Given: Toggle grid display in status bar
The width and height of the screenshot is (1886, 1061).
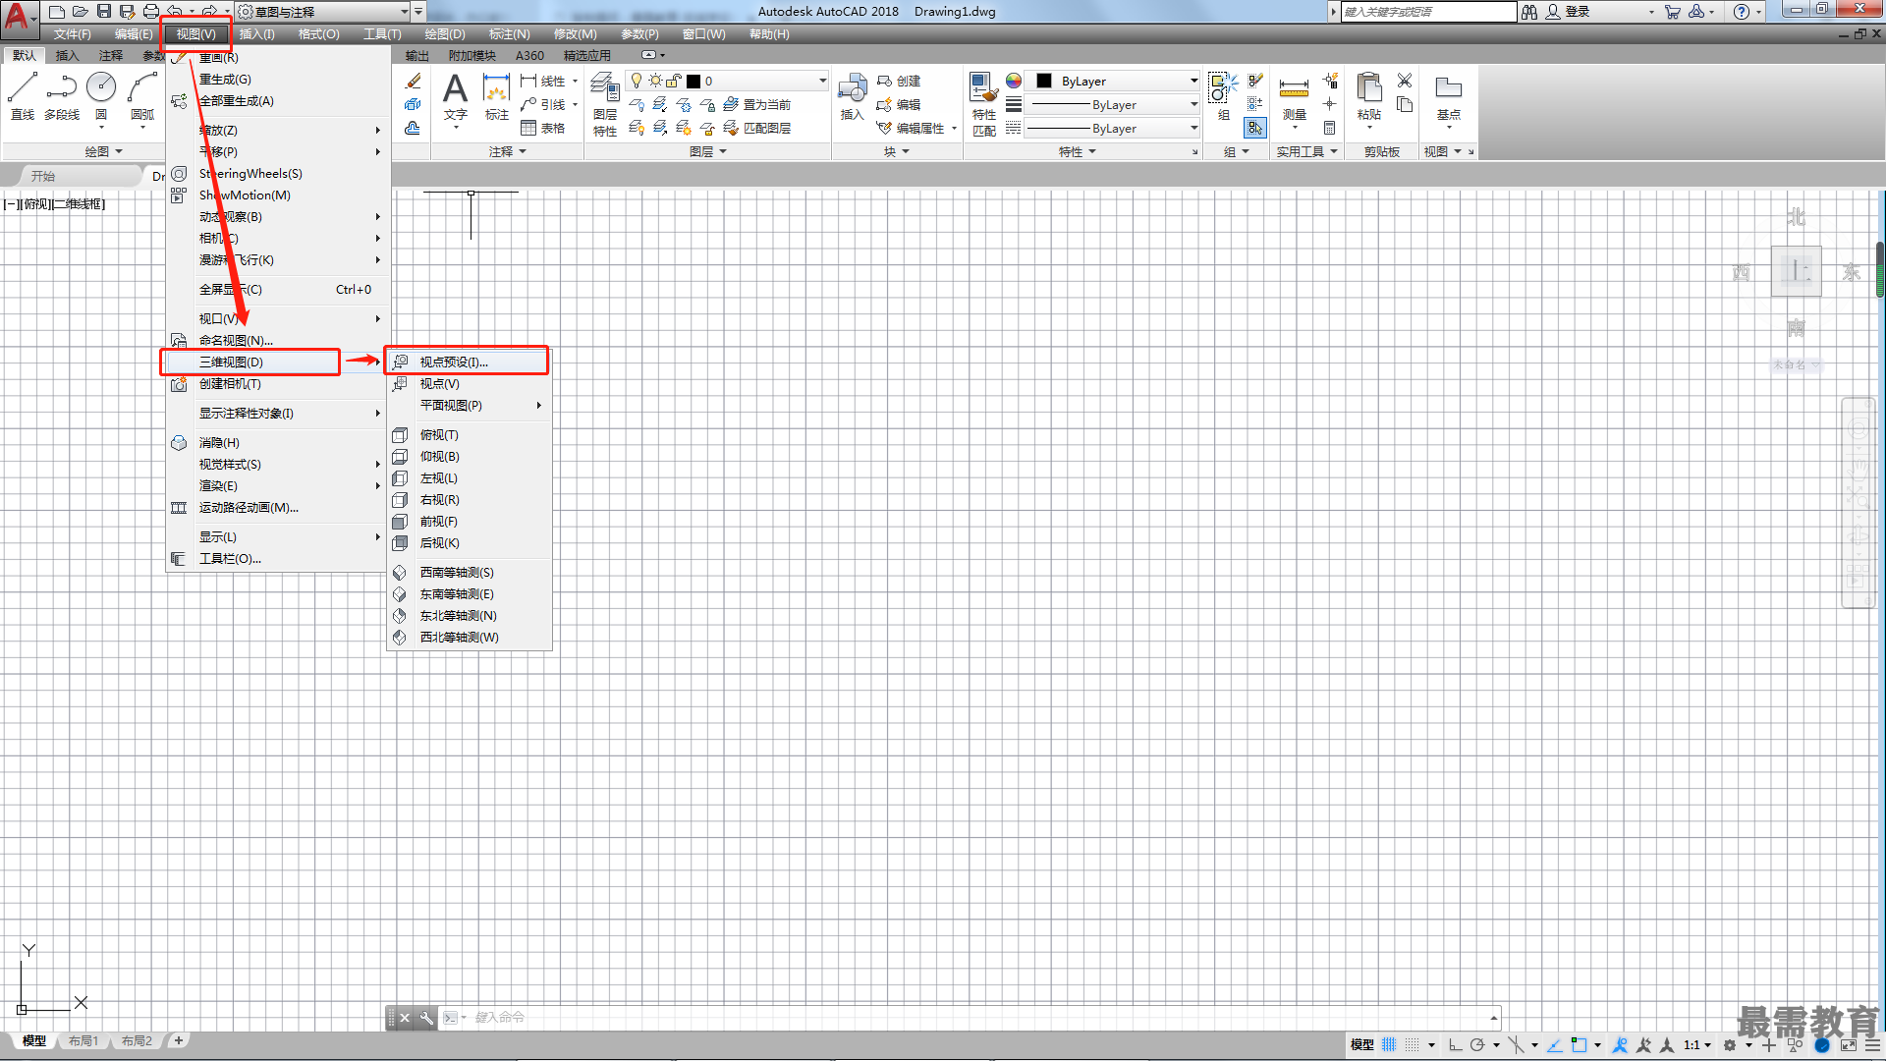Looking at the screenshot, I should pyautogui.click(x=1389, y=1045).
